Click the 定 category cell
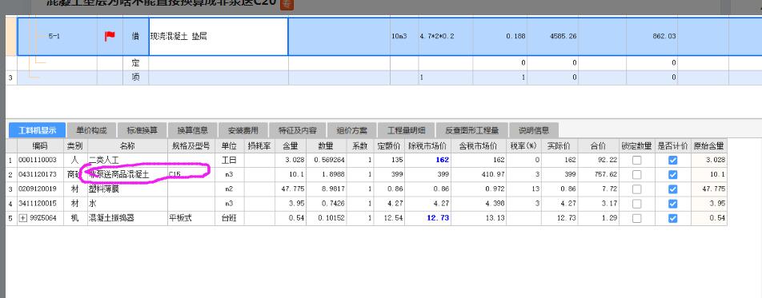 pos(135,63)
